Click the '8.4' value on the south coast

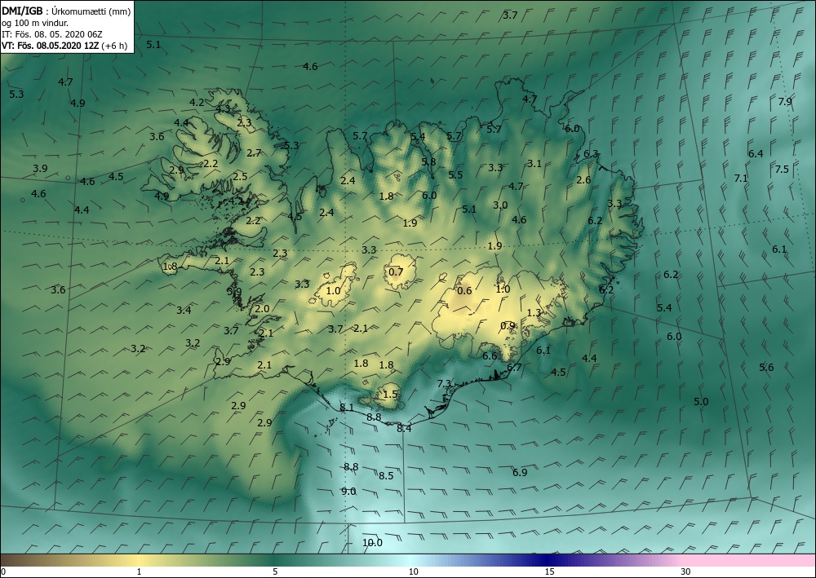[x=404, y=428]
